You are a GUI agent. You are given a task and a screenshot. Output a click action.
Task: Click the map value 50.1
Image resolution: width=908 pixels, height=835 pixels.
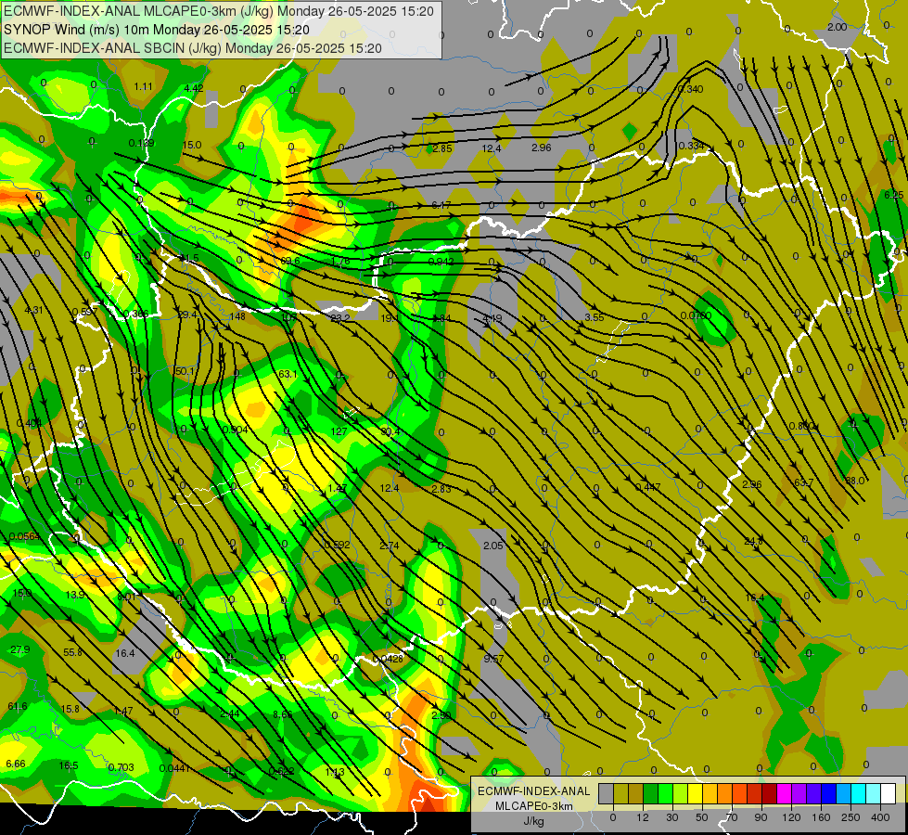pos(185,371)
